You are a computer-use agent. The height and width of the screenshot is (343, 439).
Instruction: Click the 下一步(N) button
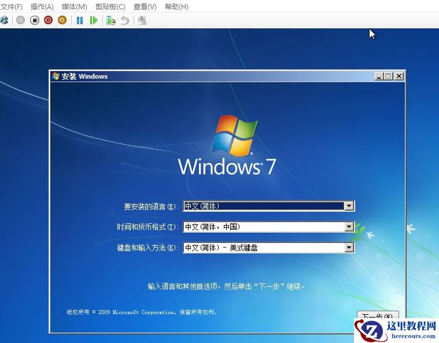pyautogui.click(x=378, y=315)
